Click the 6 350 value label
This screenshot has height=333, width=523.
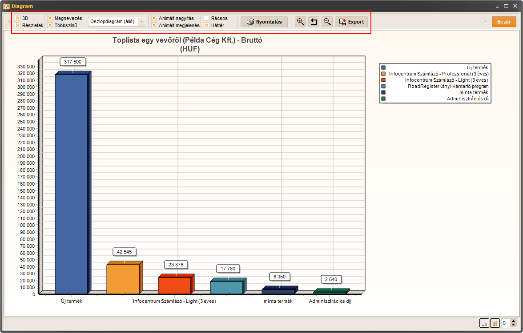[279, 277]
